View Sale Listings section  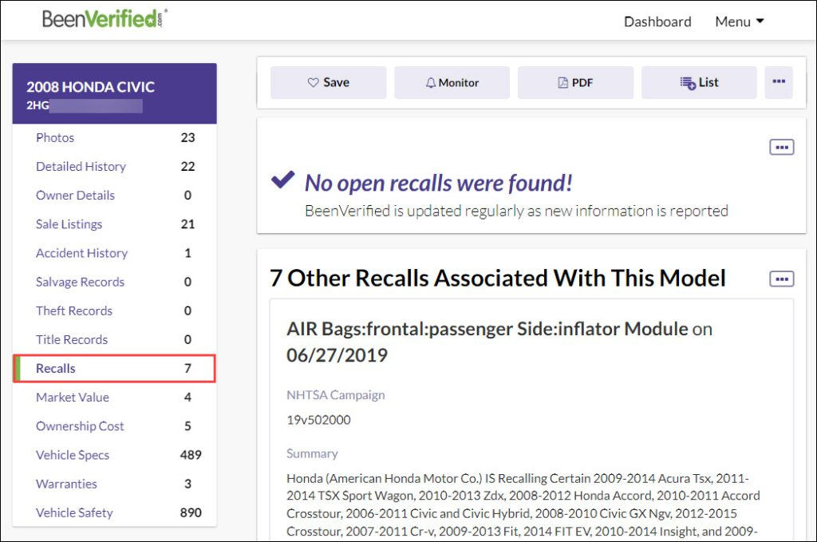[x=69, y=224]
